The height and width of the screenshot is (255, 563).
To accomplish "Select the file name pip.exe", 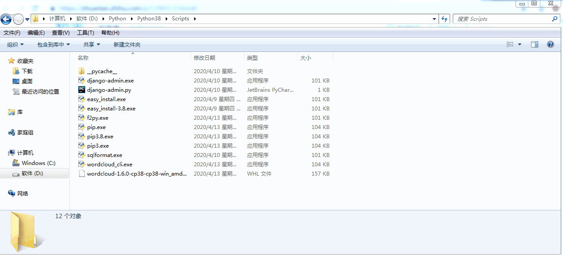I will coord(96,127).
